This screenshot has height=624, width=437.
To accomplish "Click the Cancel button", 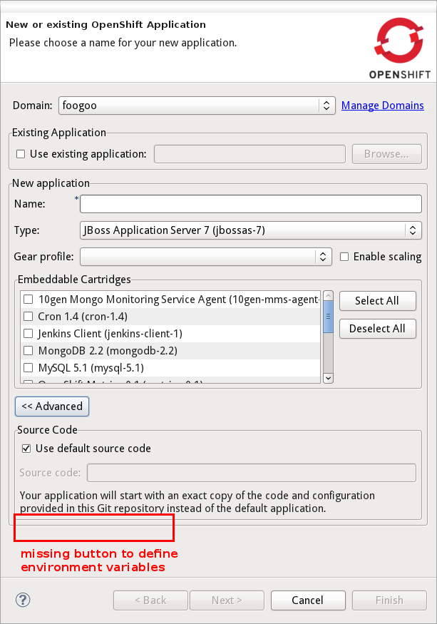I will 308,600.
